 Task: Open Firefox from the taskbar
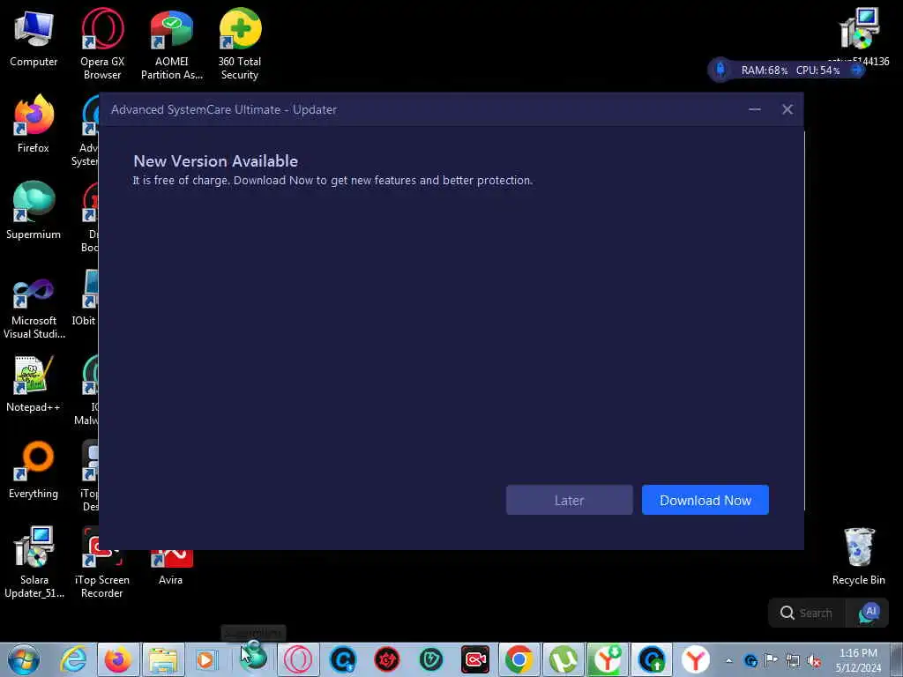coord(118,659)
